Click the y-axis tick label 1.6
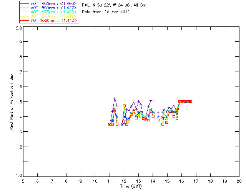 point(19,87)
